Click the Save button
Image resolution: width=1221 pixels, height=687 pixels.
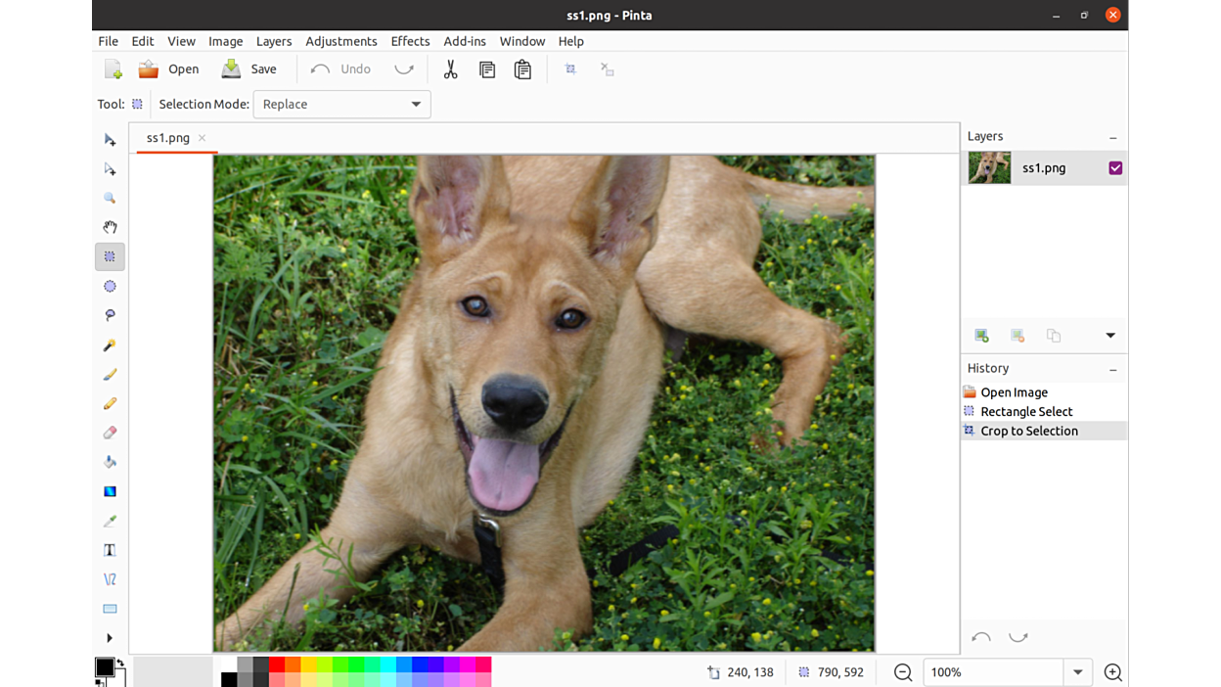coord(249,69)
